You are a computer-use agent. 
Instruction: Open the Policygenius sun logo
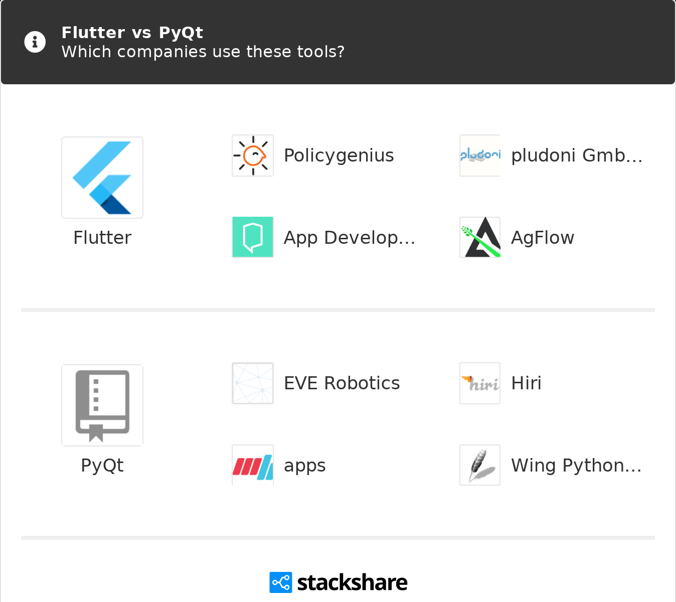(x=253, y=156)
